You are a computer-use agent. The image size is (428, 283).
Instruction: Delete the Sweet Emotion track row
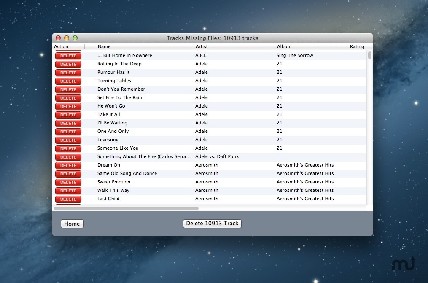pos(68,182)
